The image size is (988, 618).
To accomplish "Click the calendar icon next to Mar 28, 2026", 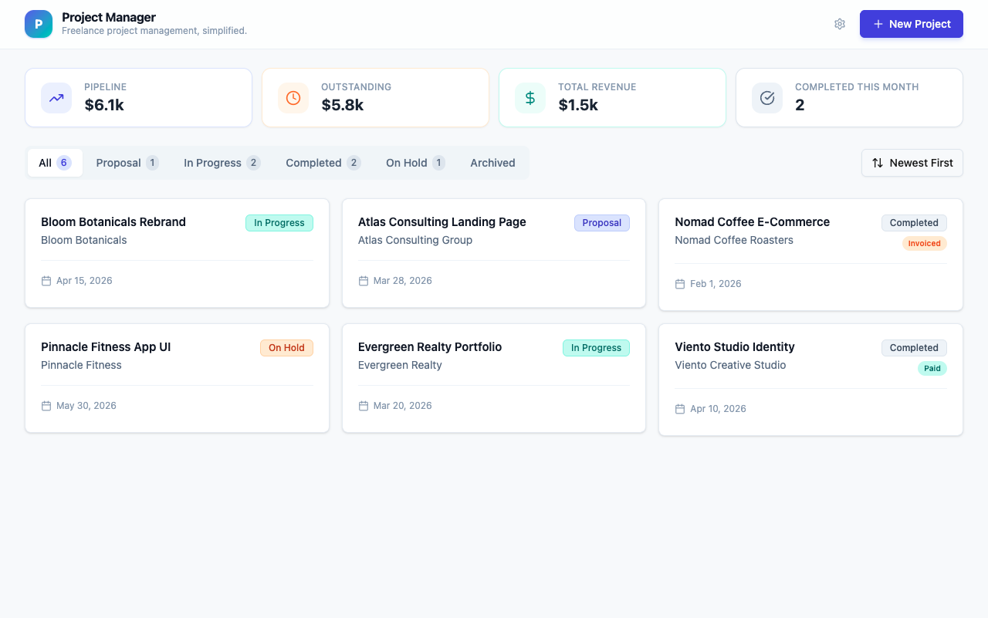I will tap(364, 281).
